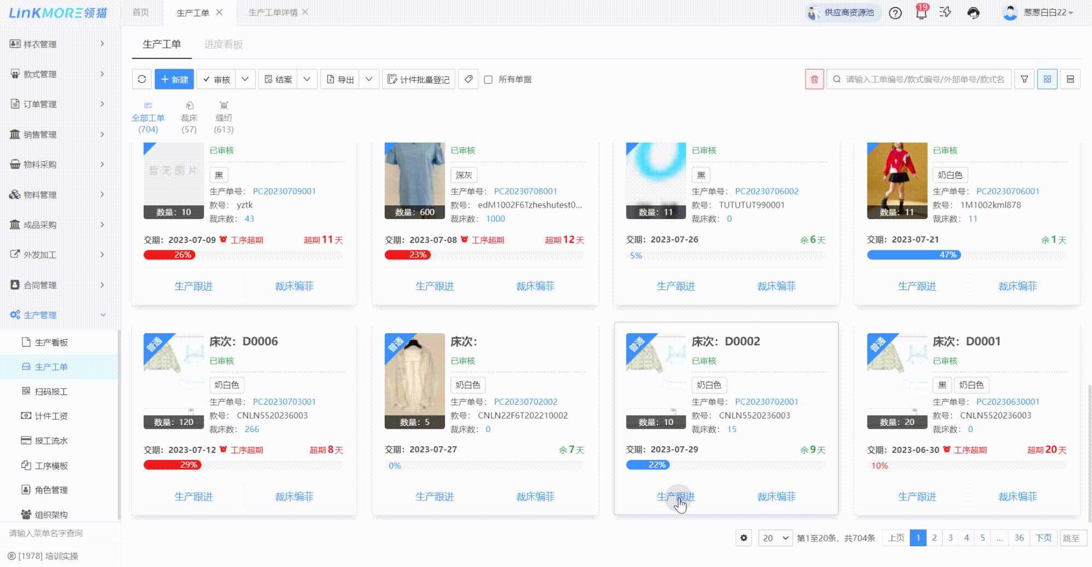
Task: Select the 缝纫 (613) filter
Action: [224, 117]
